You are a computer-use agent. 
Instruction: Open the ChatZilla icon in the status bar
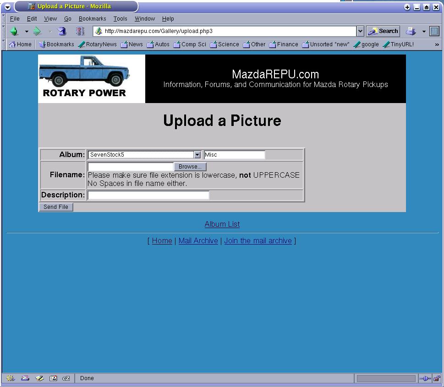pos(66,378)
